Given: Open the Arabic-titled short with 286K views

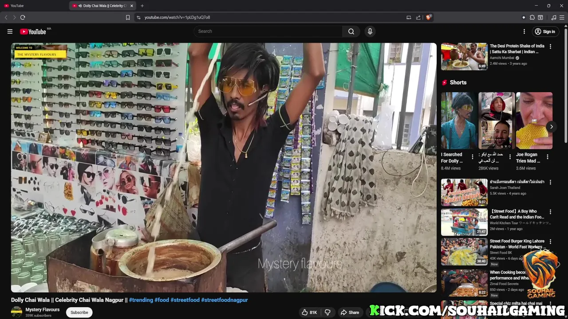Looking at the screenshot, I should click(x=497, y=121).
